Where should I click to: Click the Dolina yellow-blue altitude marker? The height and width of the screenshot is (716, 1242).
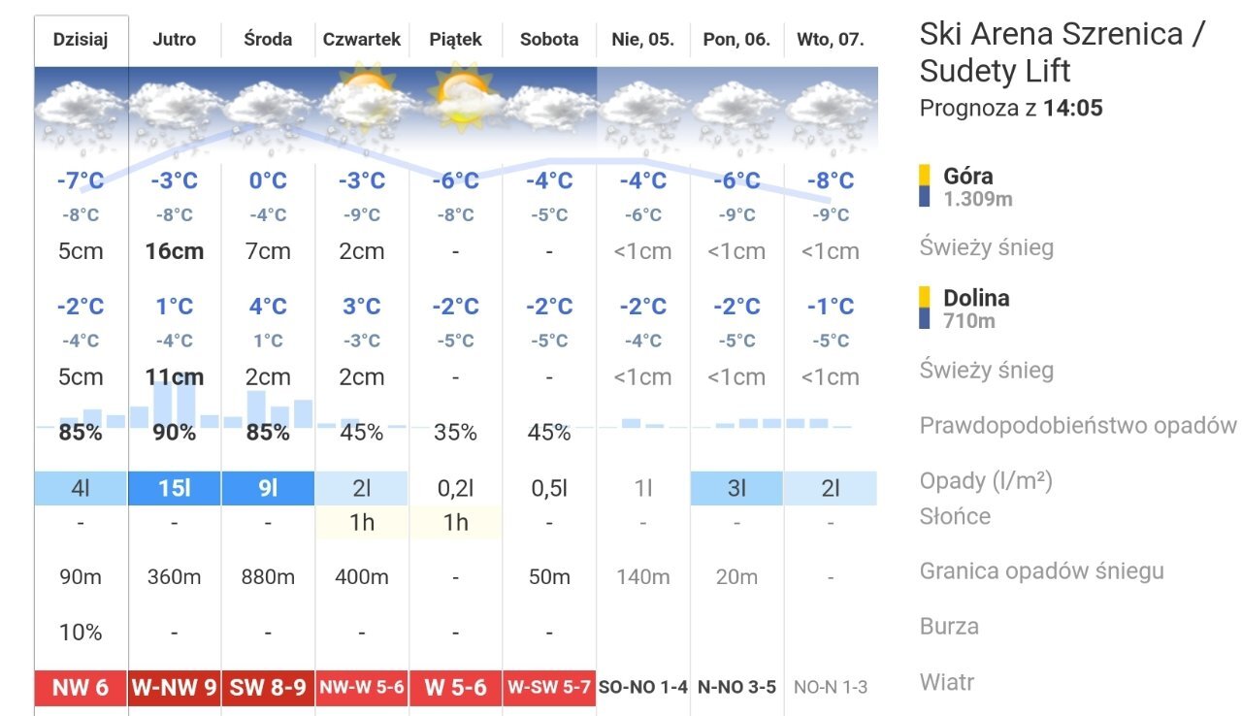(925, 309)
